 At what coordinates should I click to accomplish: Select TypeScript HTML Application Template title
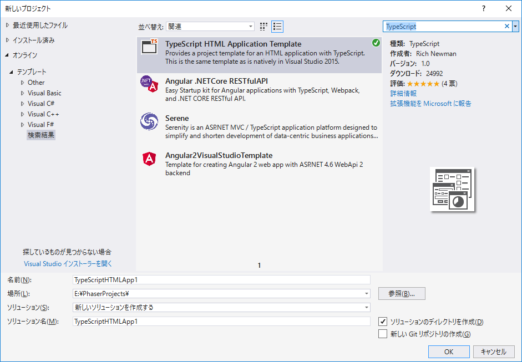[233, 44]
